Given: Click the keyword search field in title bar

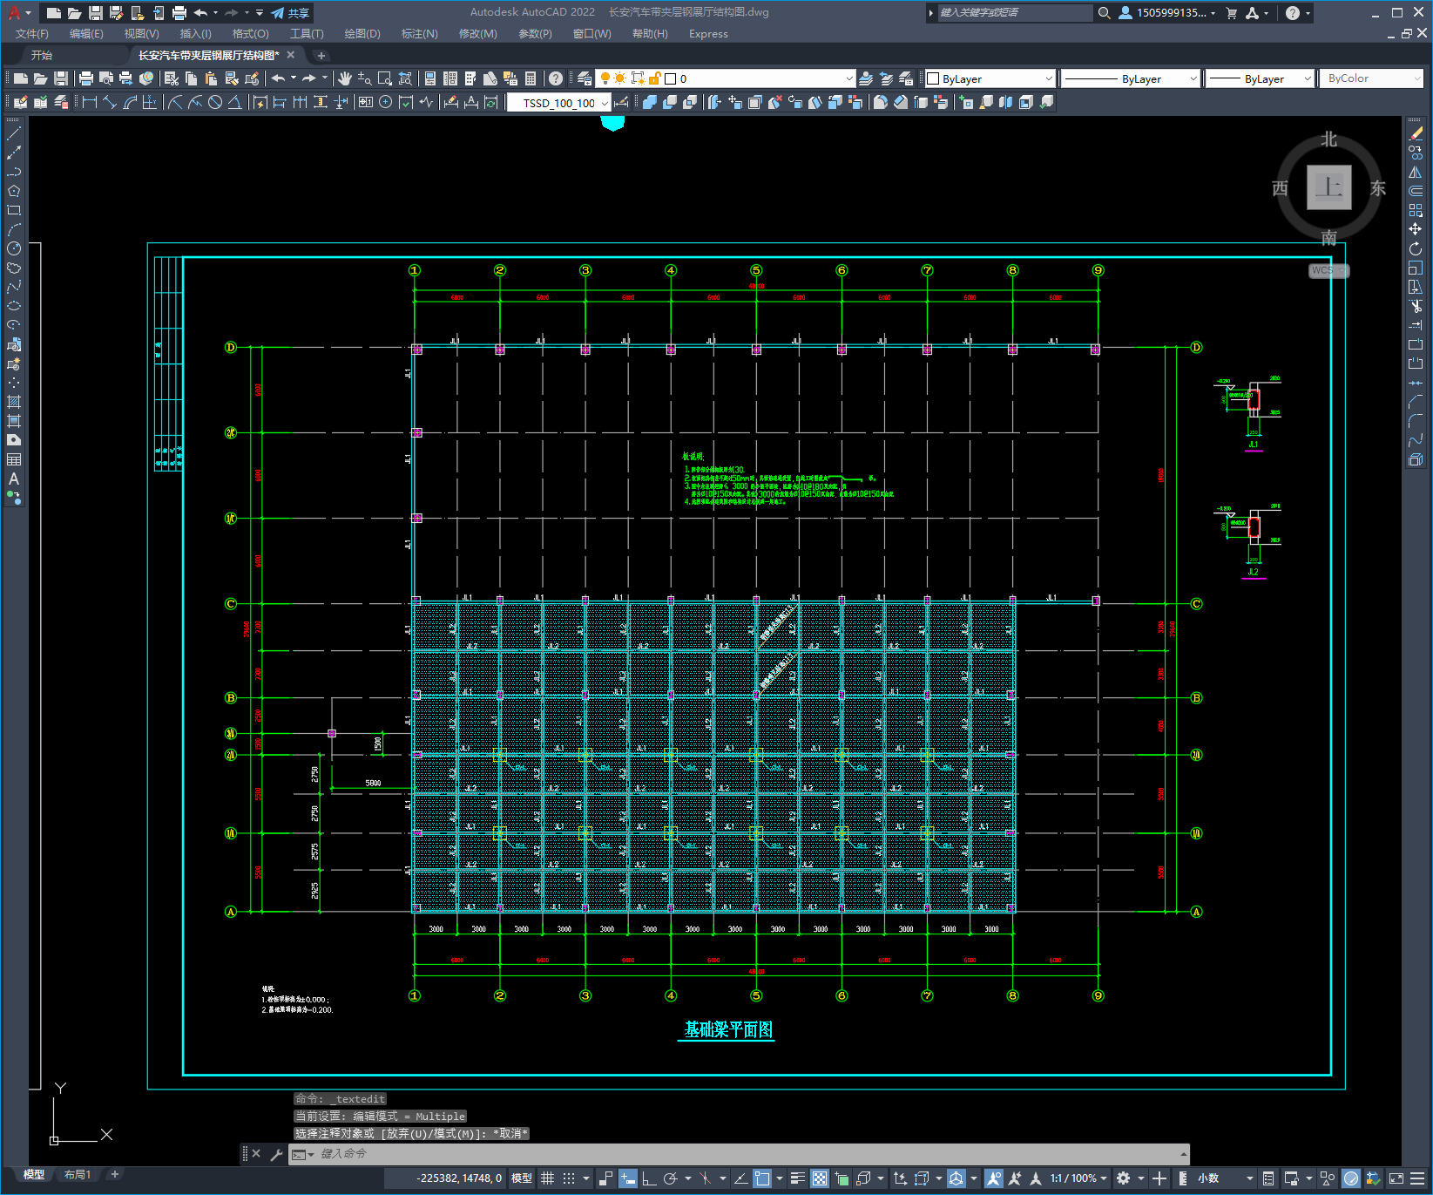Looking at the screenshot, I should [1015, 13].
